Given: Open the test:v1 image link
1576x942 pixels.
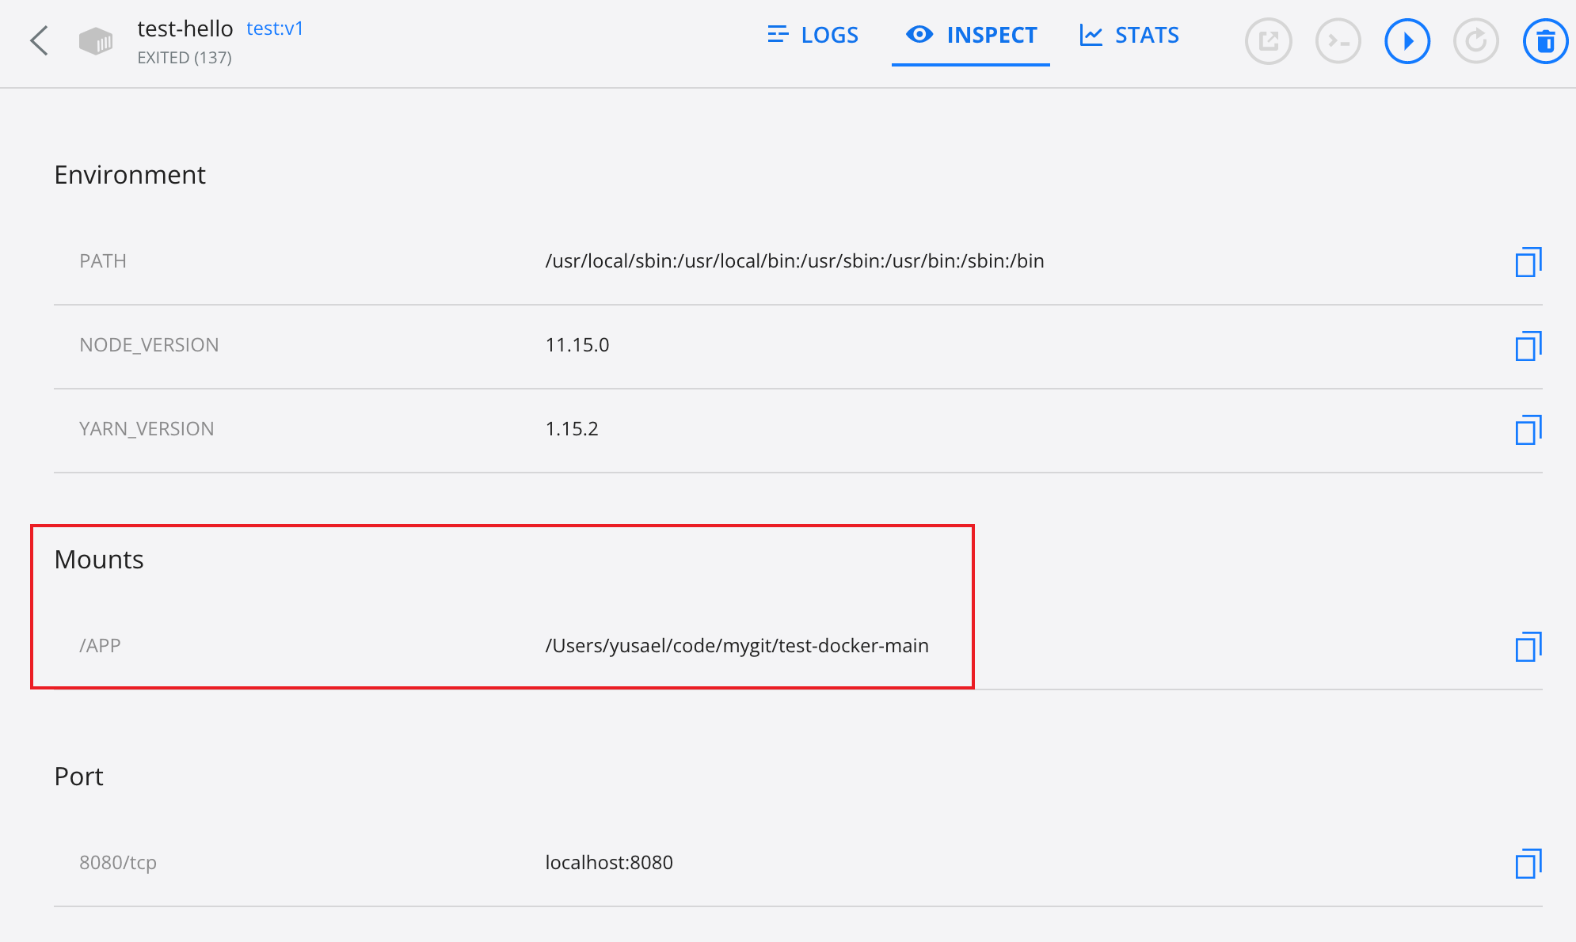Looking at the screenshot, I should pos(275,28).
